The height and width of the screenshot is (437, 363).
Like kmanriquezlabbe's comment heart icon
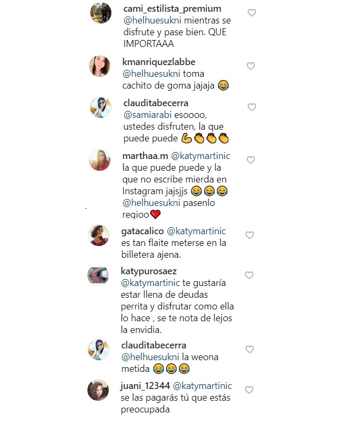[251, 66]
